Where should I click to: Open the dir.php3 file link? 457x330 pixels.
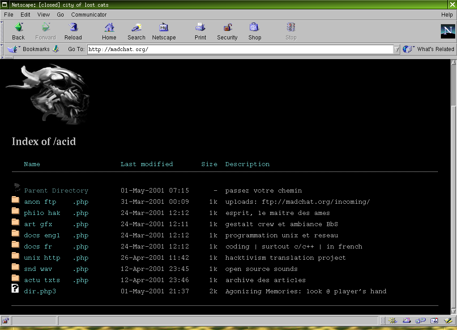pos(40,291)
